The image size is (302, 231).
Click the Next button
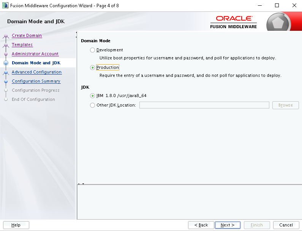click(x=228, y=225)
